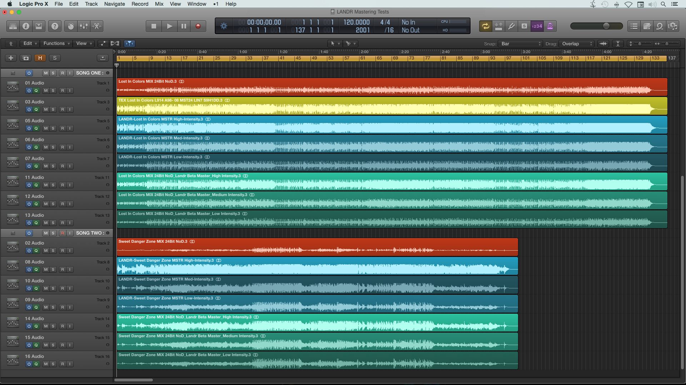Screen dimensions: 686x385
Task: Click record-enable on SONG TWO folder
Action: coord(63,233)
